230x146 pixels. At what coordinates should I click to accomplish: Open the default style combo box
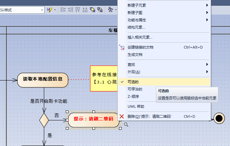pos(22,10)
